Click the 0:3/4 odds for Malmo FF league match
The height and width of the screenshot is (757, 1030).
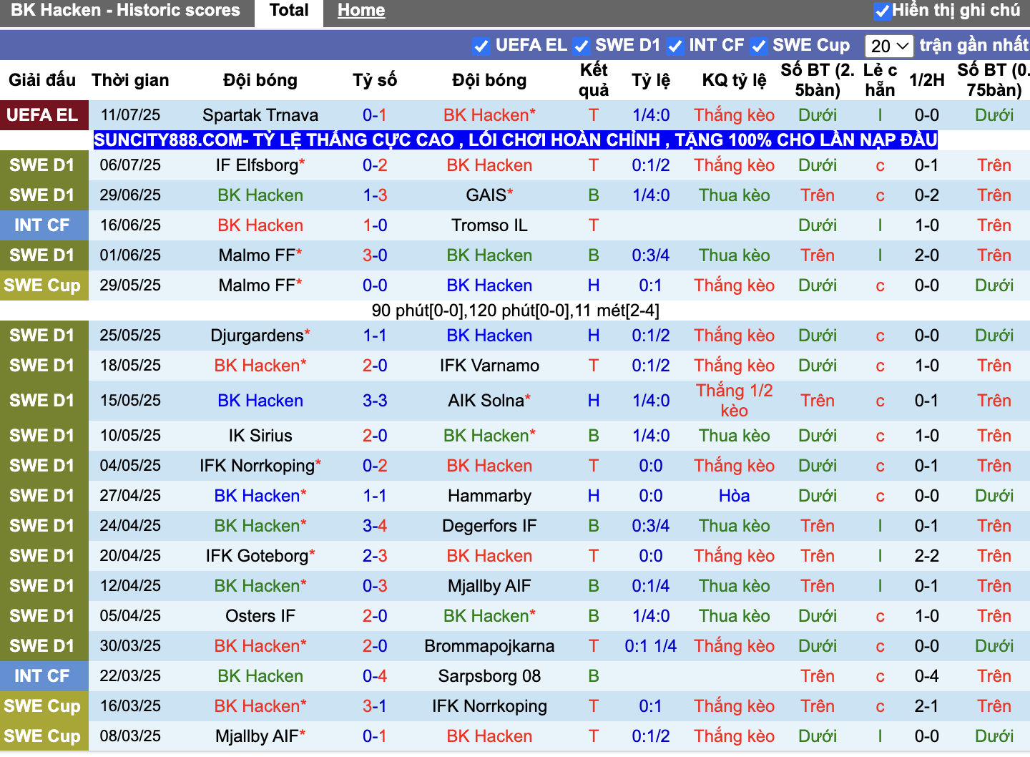[x=651, y=255]
